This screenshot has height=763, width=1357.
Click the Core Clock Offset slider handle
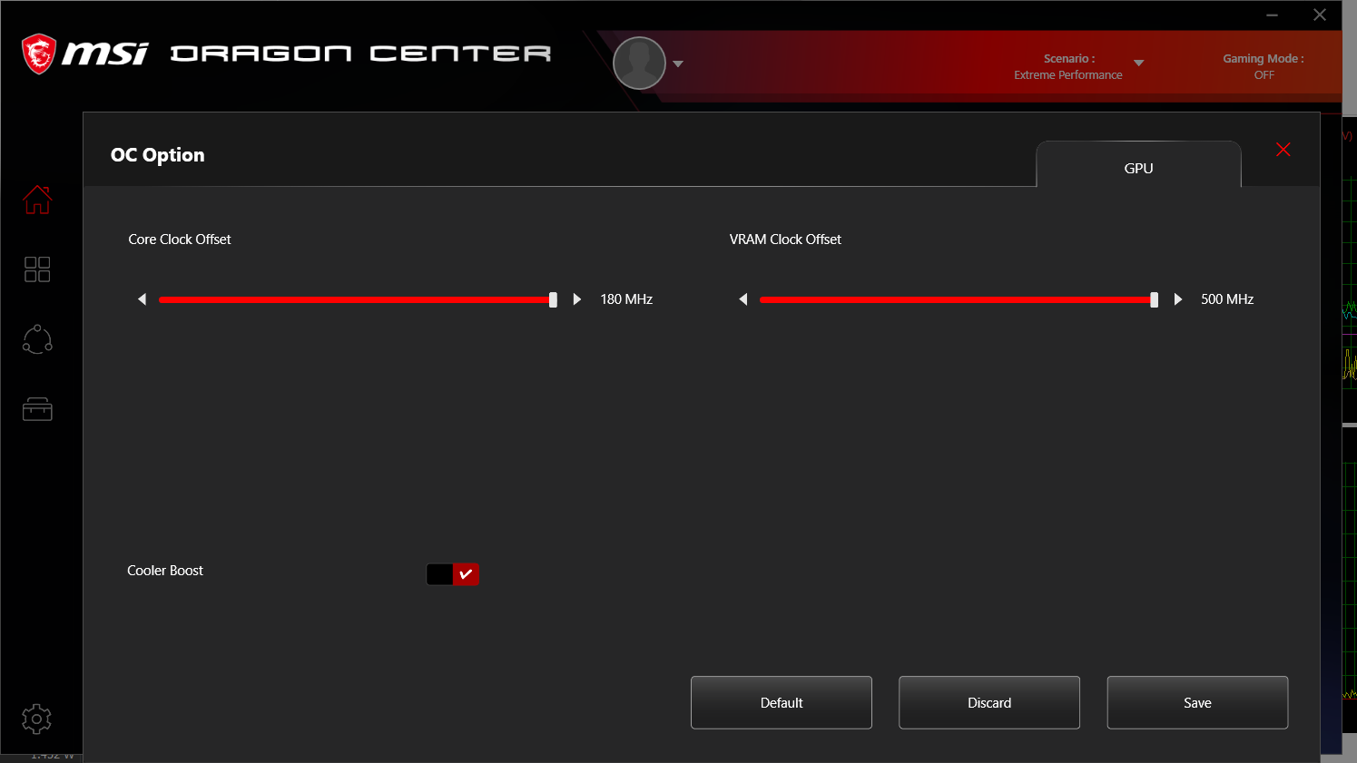point(553,299)
